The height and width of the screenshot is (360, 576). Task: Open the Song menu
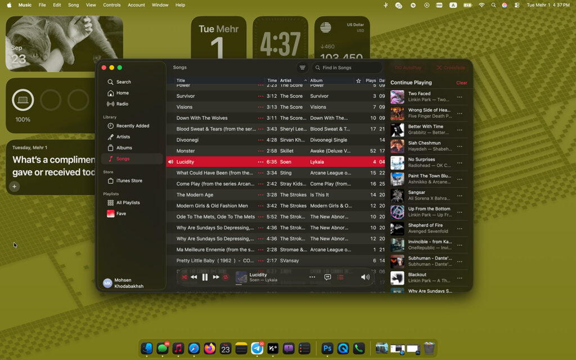pos(74,5)
